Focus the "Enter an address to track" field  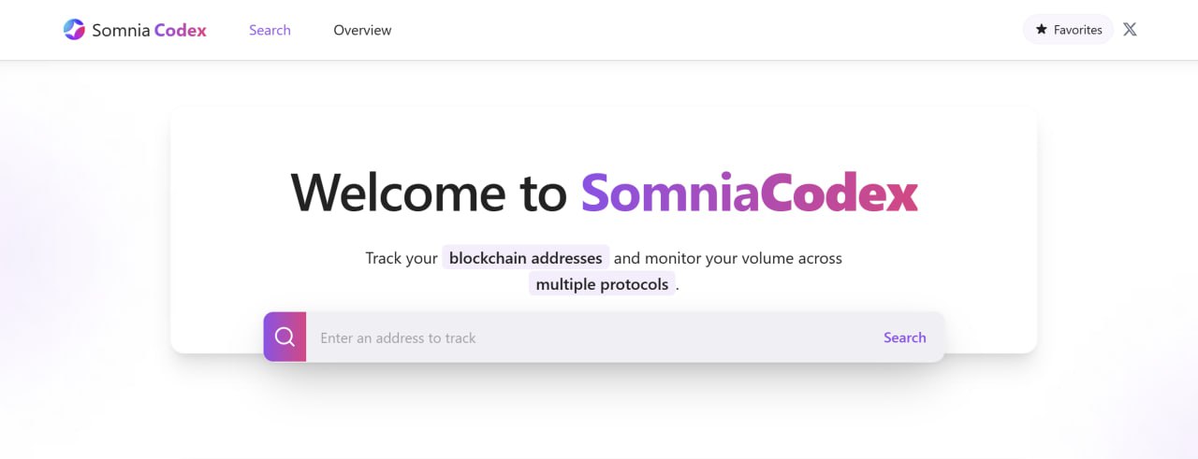pyautogui.click(x=590, y=337)
